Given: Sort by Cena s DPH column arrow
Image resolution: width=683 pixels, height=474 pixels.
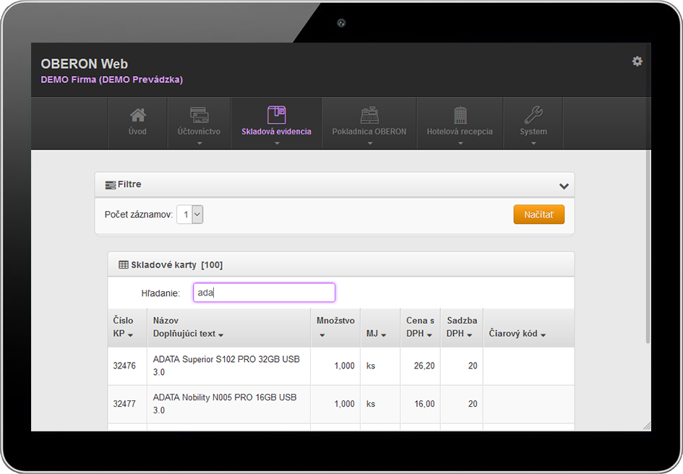Looking at the screenshot, I should pyautogui.click(x=429, y=335).
